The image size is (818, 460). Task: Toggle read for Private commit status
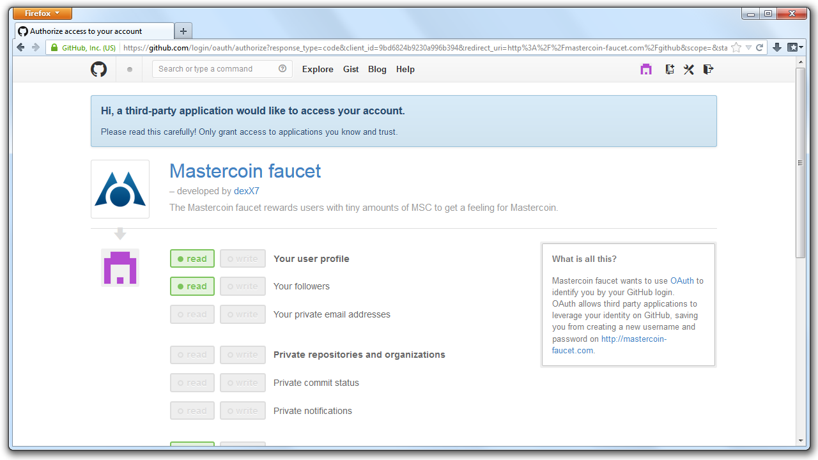click(x=192, y=383)
